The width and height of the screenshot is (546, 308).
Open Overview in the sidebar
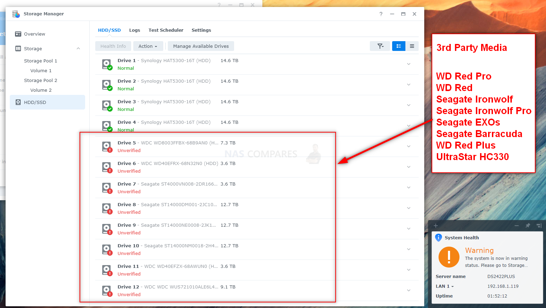[x=47, y=34]
